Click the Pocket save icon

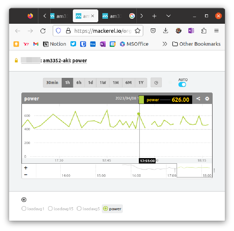153,31
